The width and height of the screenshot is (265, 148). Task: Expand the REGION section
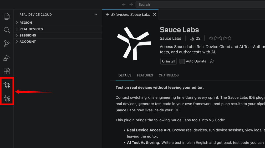(x=58, y=23)
